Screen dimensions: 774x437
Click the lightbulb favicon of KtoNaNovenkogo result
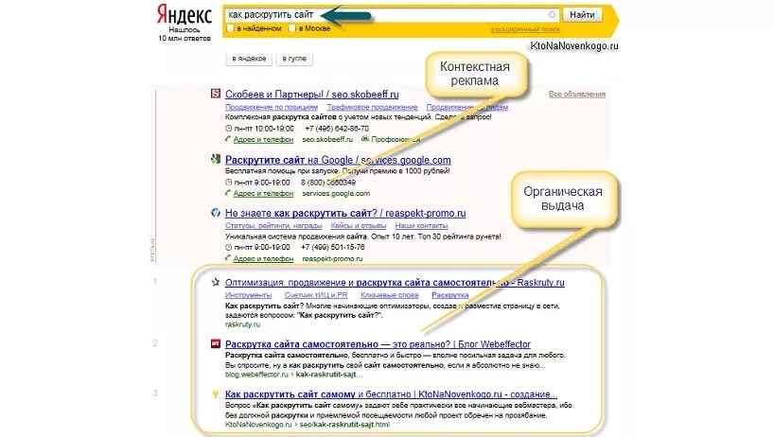[216, 393]
